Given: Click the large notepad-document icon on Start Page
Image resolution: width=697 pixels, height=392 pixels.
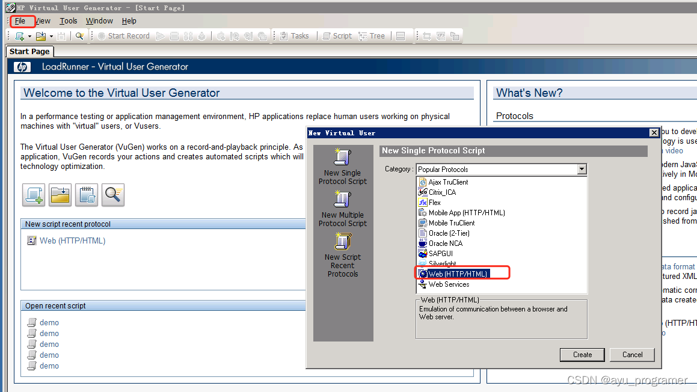Looking at the screenshot, I should 86,195.
